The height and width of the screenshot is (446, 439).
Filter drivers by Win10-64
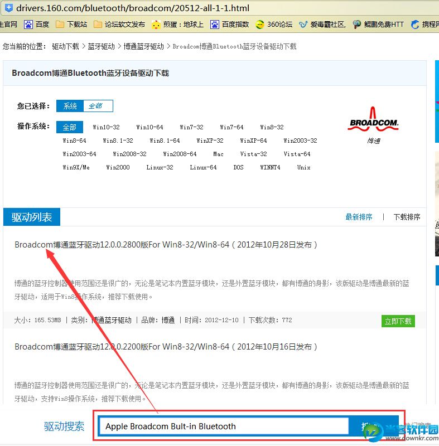point(149,127)
